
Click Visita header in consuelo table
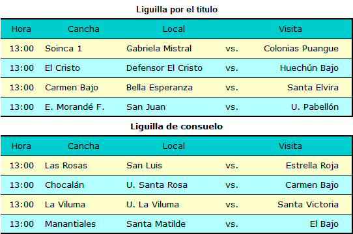(x=290, y=146)
